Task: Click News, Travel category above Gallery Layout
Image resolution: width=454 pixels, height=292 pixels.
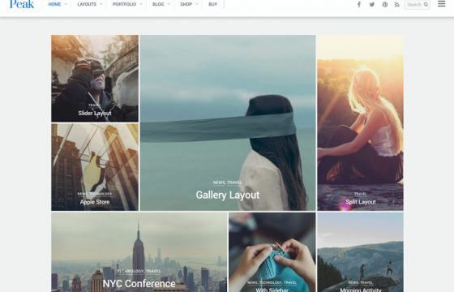Action: pyautogui.click(x=228, y=182)
